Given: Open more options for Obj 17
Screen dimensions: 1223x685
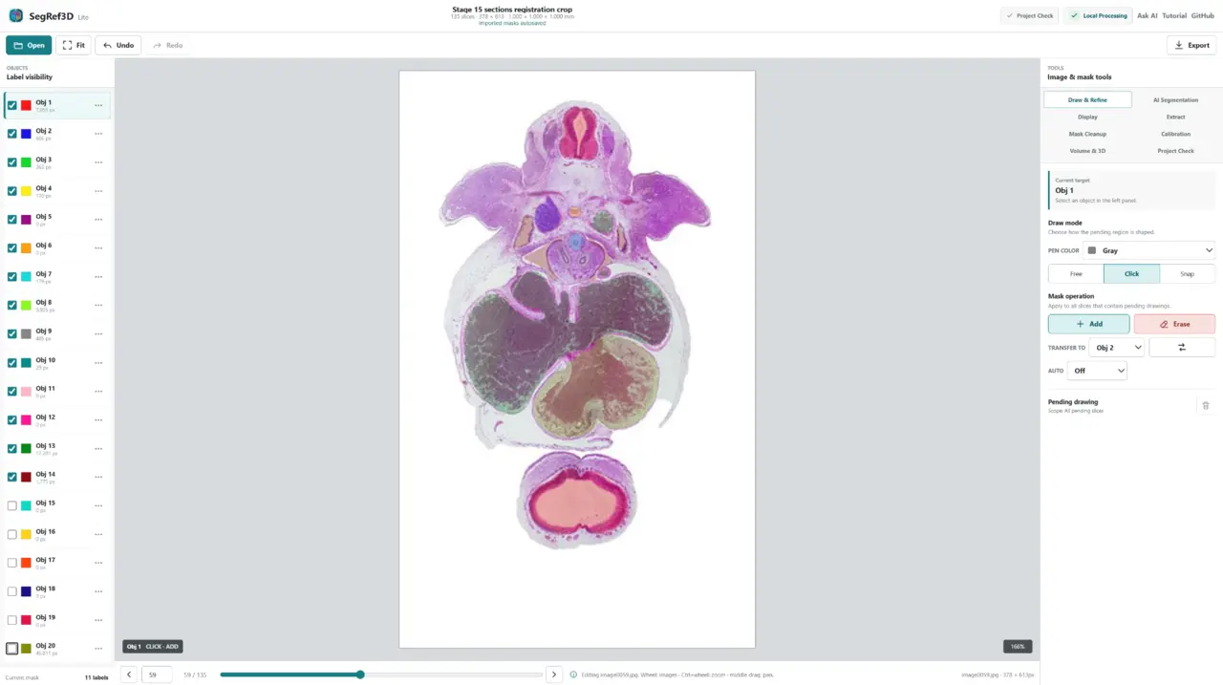Looking at the screenshot, I should 98,563.
